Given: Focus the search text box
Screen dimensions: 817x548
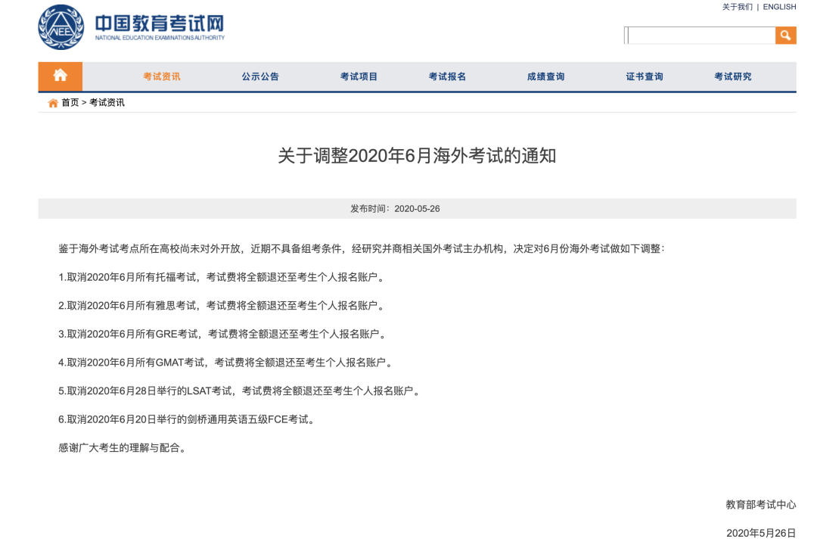Looking at the screenshot, I should (701, 36).
